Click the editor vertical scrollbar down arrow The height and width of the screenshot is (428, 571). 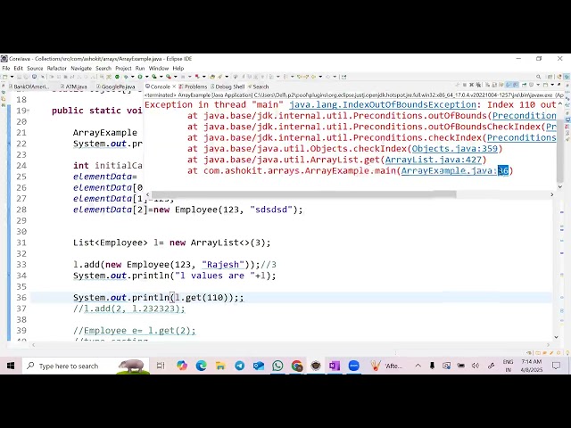556,337
